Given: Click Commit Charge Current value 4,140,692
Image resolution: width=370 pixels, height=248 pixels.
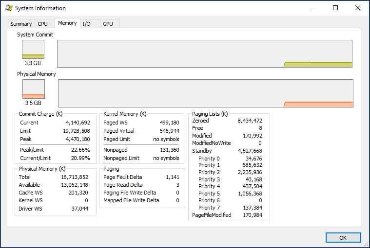Looking at the screenshot, I should coord(78,123).
